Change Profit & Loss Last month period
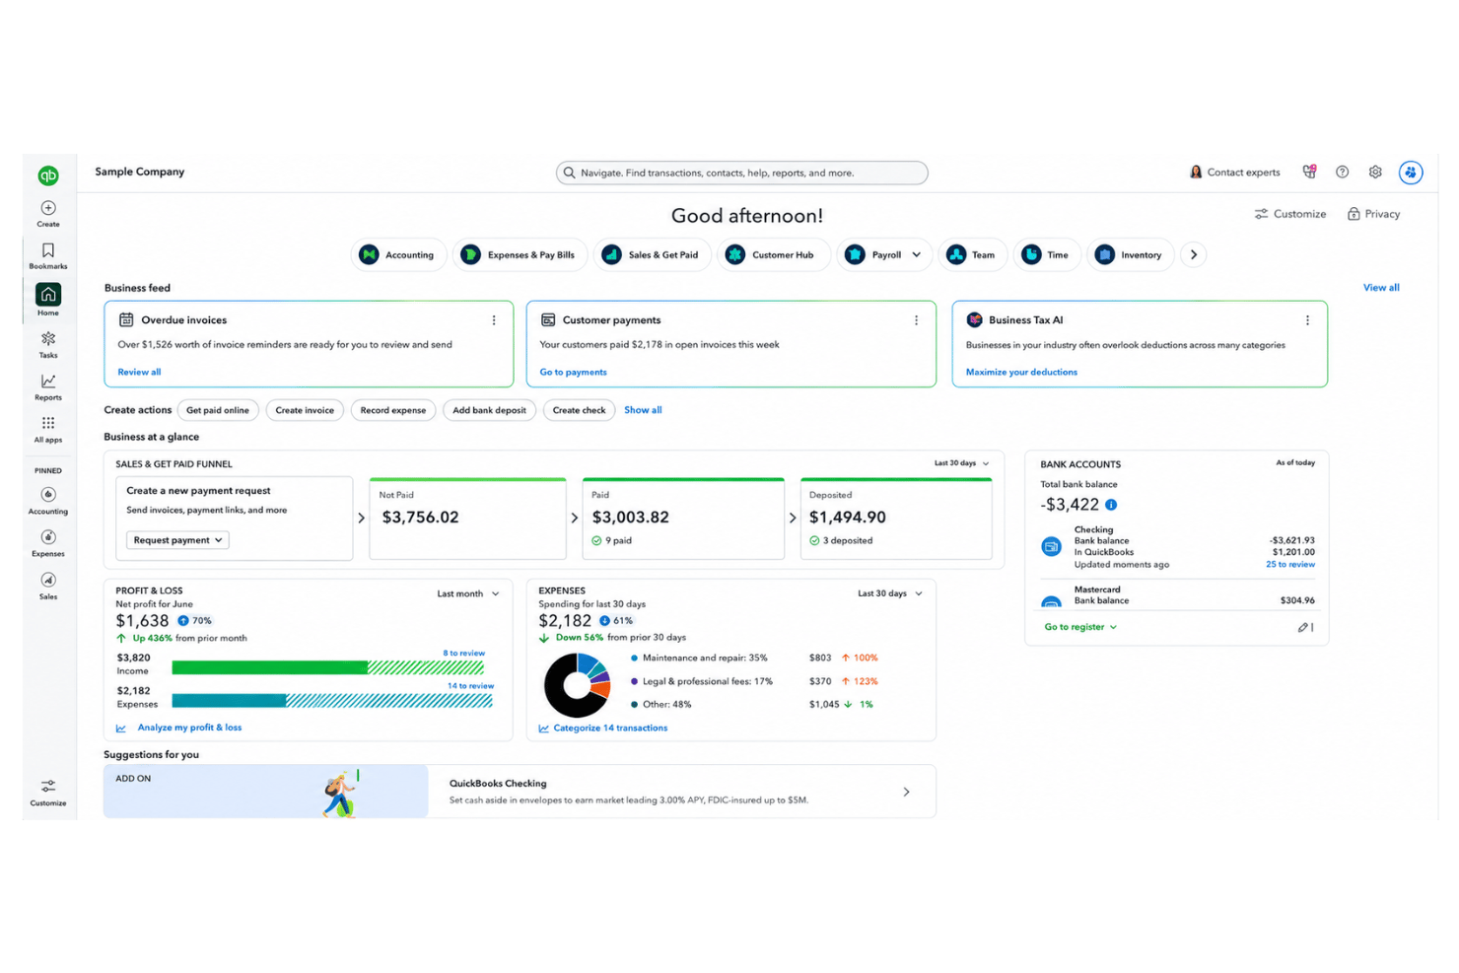 point(468,593)
